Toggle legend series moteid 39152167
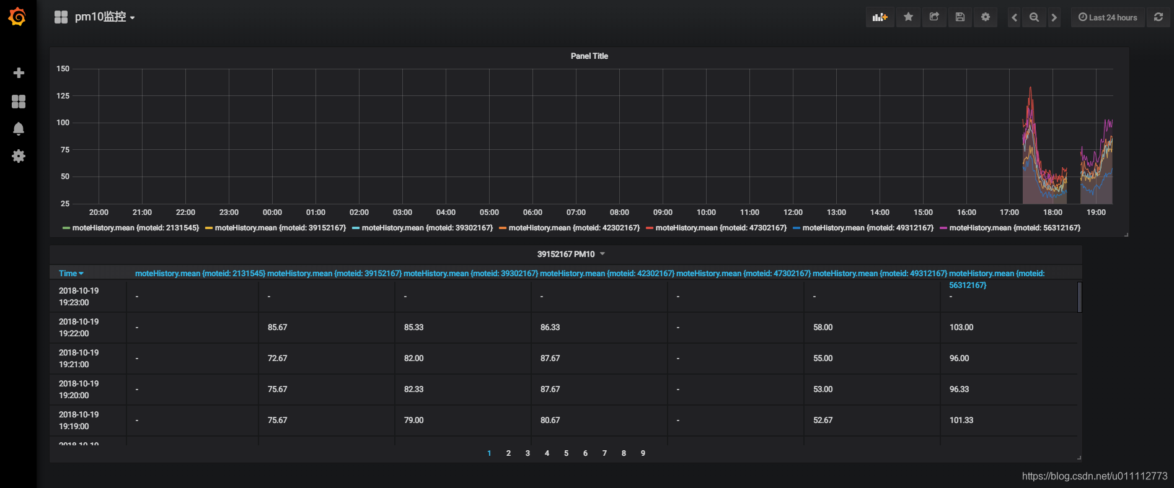 280,228
